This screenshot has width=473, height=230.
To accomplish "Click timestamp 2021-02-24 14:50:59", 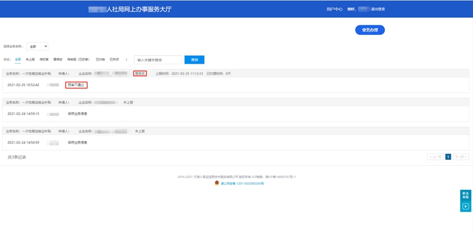I will point(23,142).
